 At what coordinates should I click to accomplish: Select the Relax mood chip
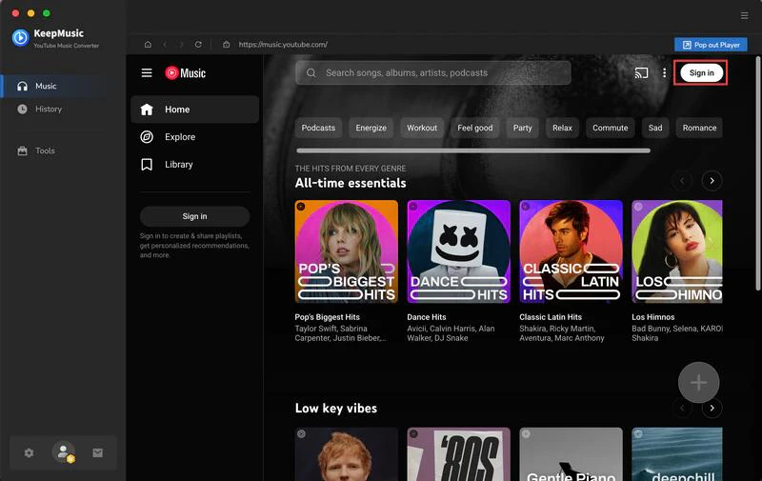click(x=562, y=128)
